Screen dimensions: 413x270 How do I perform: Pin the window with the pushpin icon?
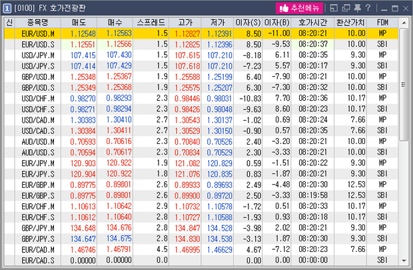click(x=358, y=8)
